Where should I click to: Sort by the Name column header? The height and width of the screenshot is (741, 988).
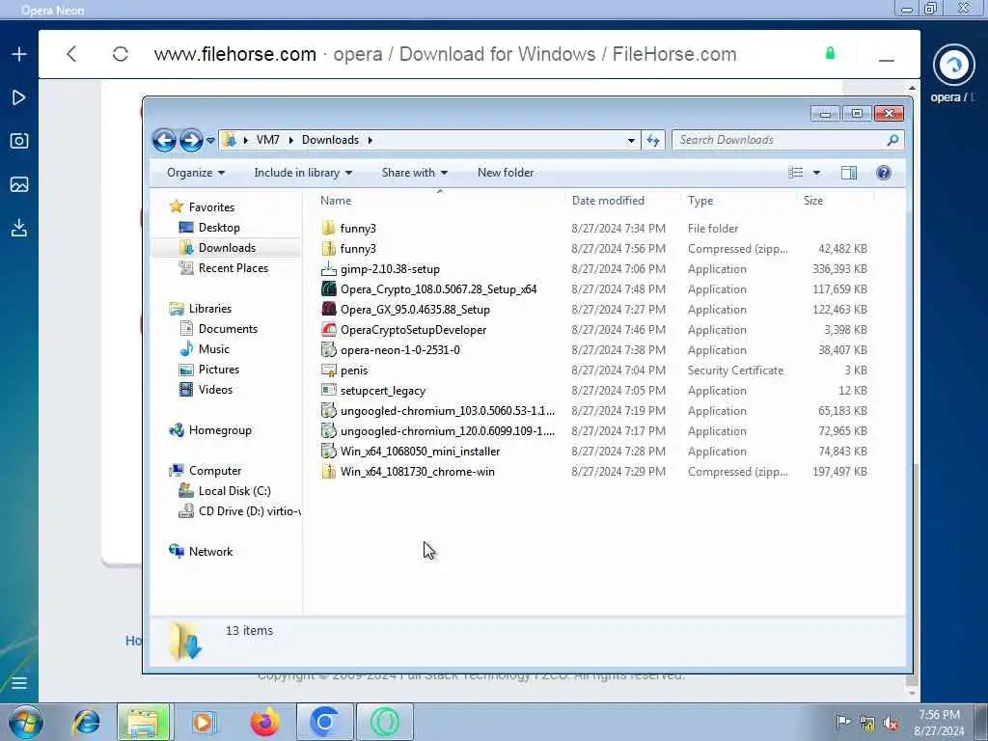click(x=439, y=201)
